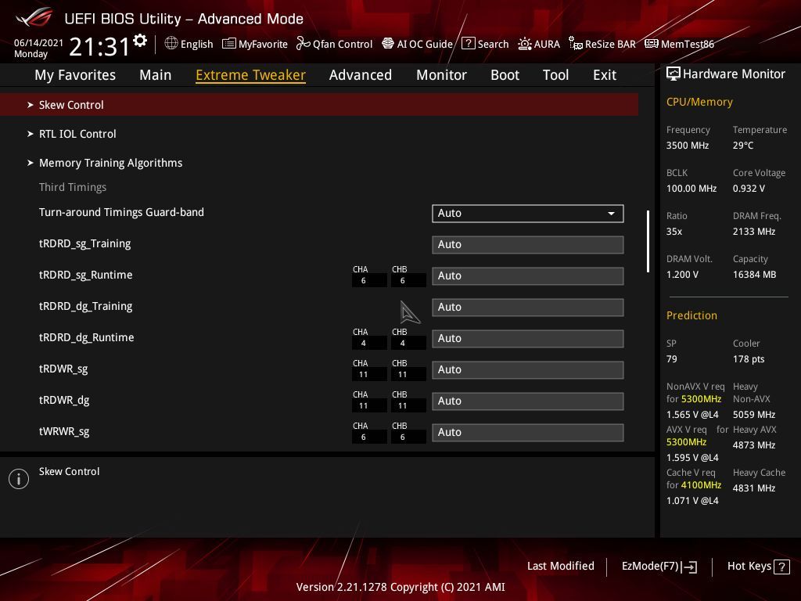This screenshot has width=801, height=601.
Task: Open the Exit tab
Action: click(x=605, y=75)
